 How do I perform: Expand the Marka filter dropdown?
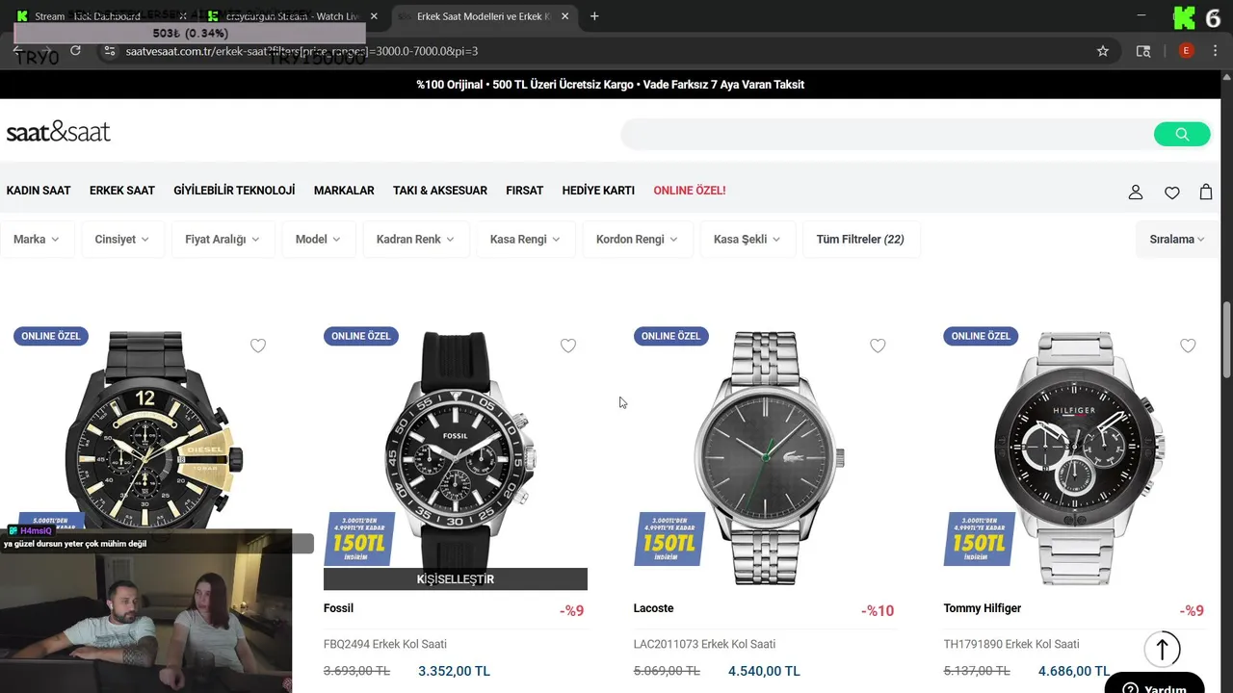[x=36, y=239]
